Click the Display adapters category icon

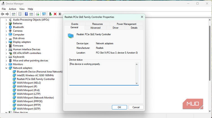click(10, 42)
